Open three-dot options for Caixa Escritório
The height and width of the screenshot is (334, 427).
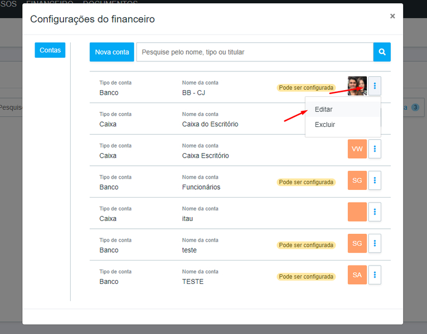pyautogui.click(x=375, y=149)
